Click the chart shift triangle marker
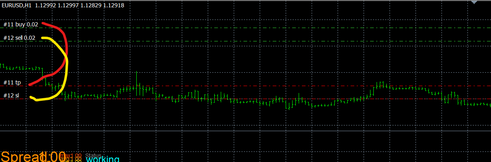Screen dimensions: 491x162 [x=474, y=2]
